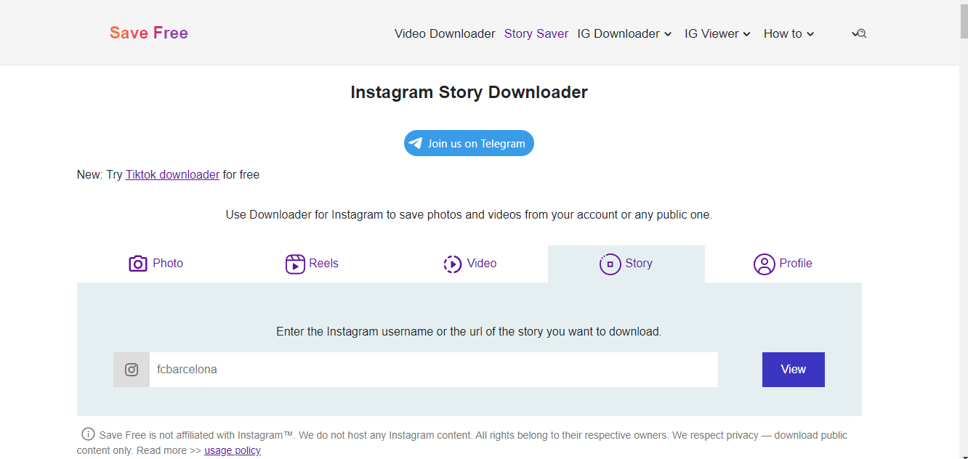Open the Video Downloader page
Viewport: 968px width, 459px height.
click(x=445, y=33)
